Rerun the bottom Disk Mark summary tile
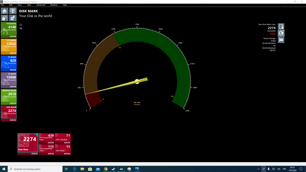The width and height of the screenshot is (306, 172). coord(35,154)
